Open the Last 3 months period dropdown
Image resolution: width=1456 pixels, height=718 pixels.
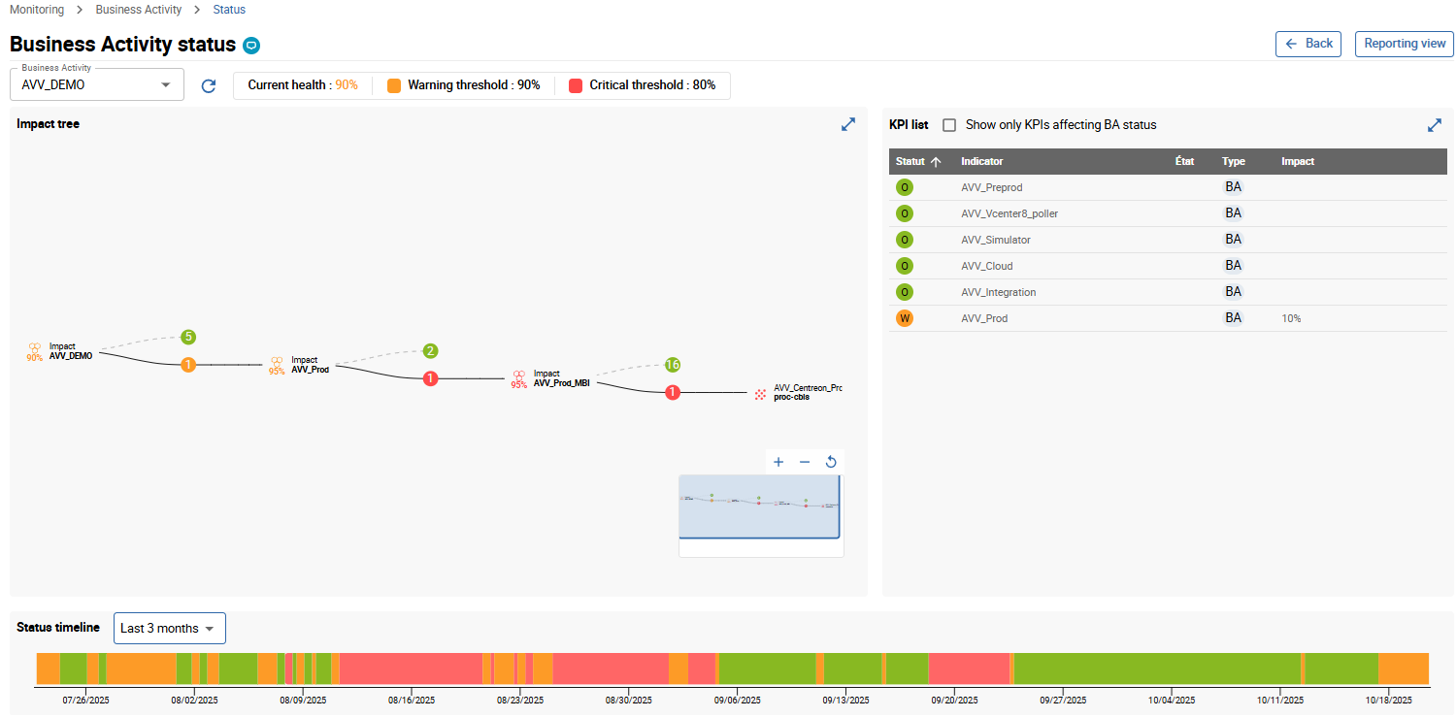(169, 629)
